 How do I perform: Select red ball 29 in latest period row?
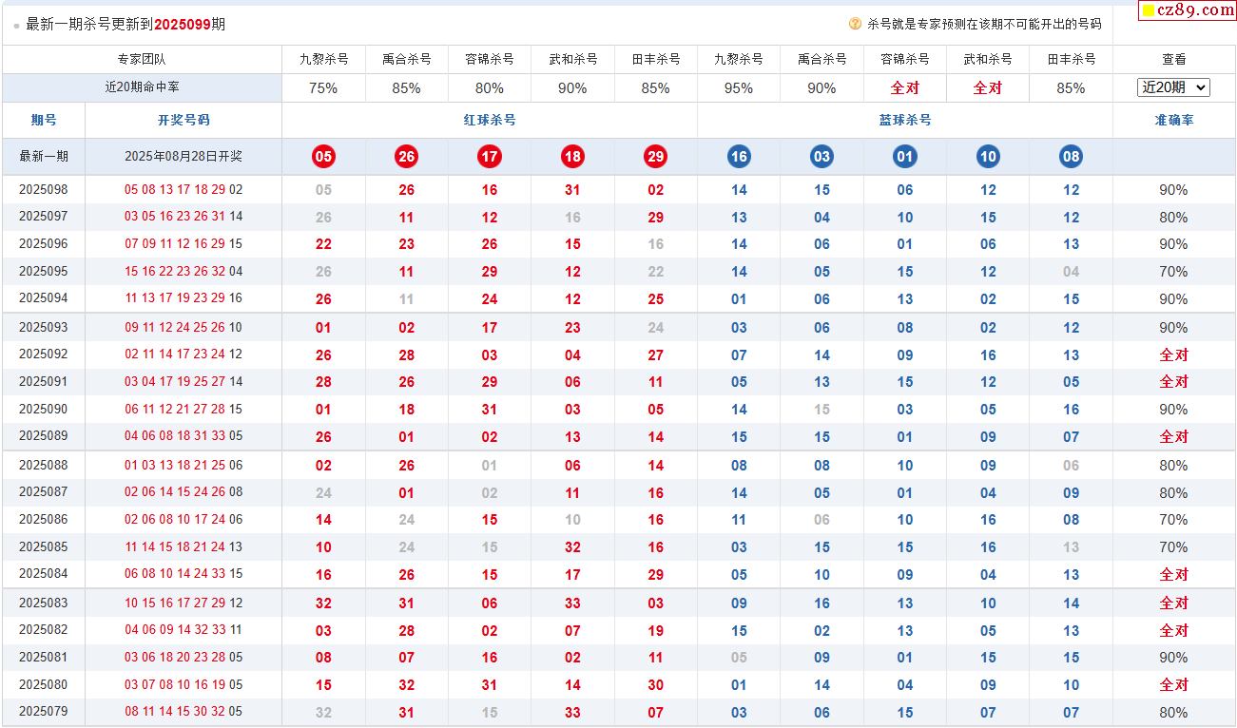tap(655, 157)
